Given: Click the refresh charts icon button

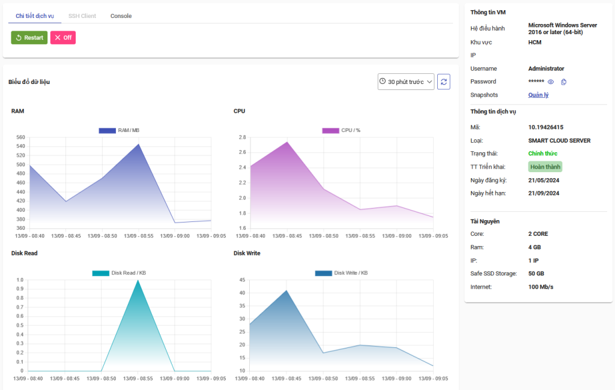Looking at the screenshot, I should (x=444, y=82).
